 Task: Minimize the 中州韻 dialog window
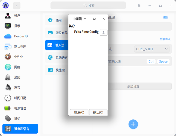pos(85,19)
